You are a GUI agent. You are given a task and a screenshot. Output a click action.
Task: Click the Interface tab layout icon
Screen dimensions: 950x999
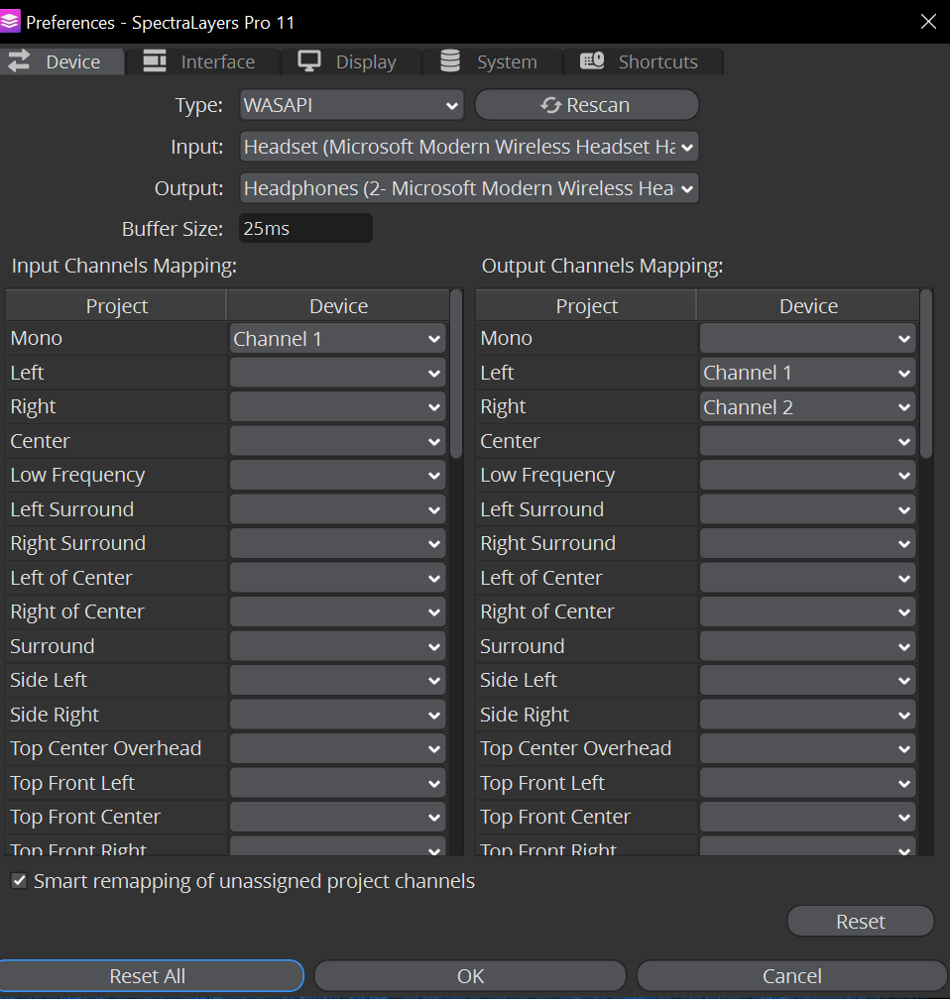[155, 61]
